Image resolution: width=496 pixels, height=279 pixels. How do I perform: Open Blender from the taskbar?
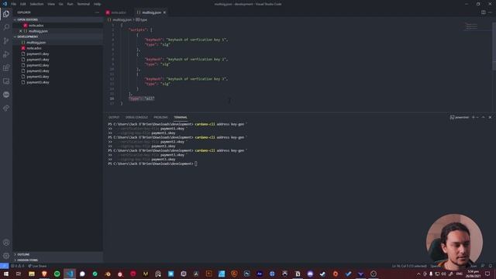tap(108, 274)
